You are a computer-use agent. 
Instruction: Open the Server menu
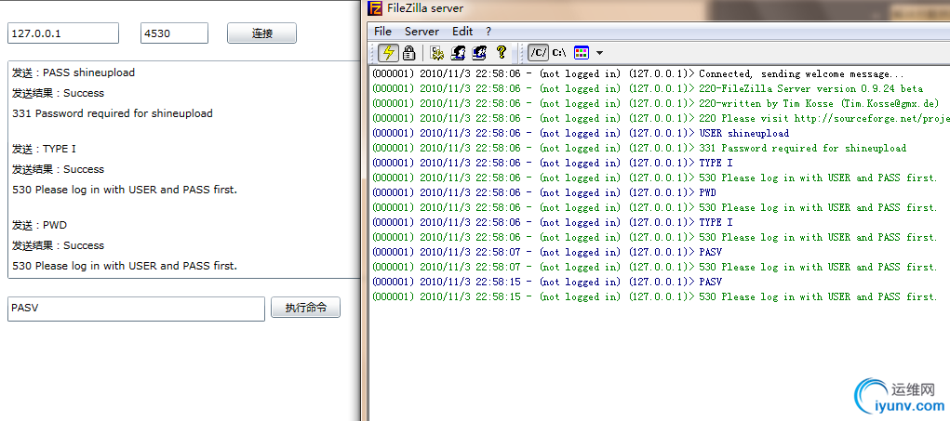pyautogui.click(x=421, y=32)
